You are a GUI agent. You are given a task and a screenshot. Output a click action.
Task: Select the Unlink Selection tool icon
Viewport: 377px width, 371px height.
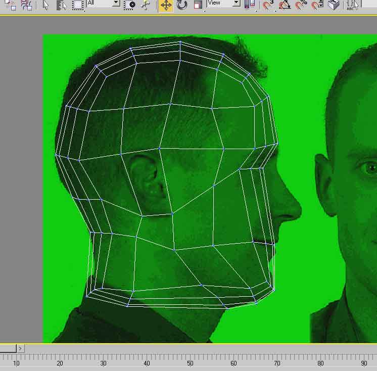click(11, 5)
